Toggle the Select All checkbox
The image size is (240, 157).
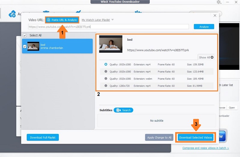pyautogui.click(x=25, y=35)
